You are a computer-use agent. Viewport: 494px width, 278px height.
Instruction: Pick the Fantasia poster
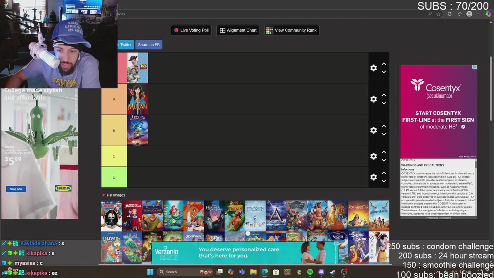point(132,247)
